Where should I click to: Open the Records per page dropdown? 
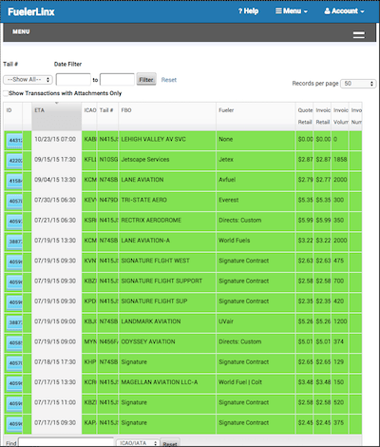coord(358,84)
